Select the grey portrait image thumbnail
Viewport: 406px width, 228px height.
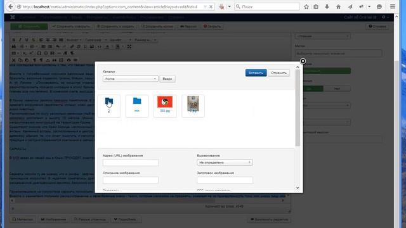coord(193,106)
